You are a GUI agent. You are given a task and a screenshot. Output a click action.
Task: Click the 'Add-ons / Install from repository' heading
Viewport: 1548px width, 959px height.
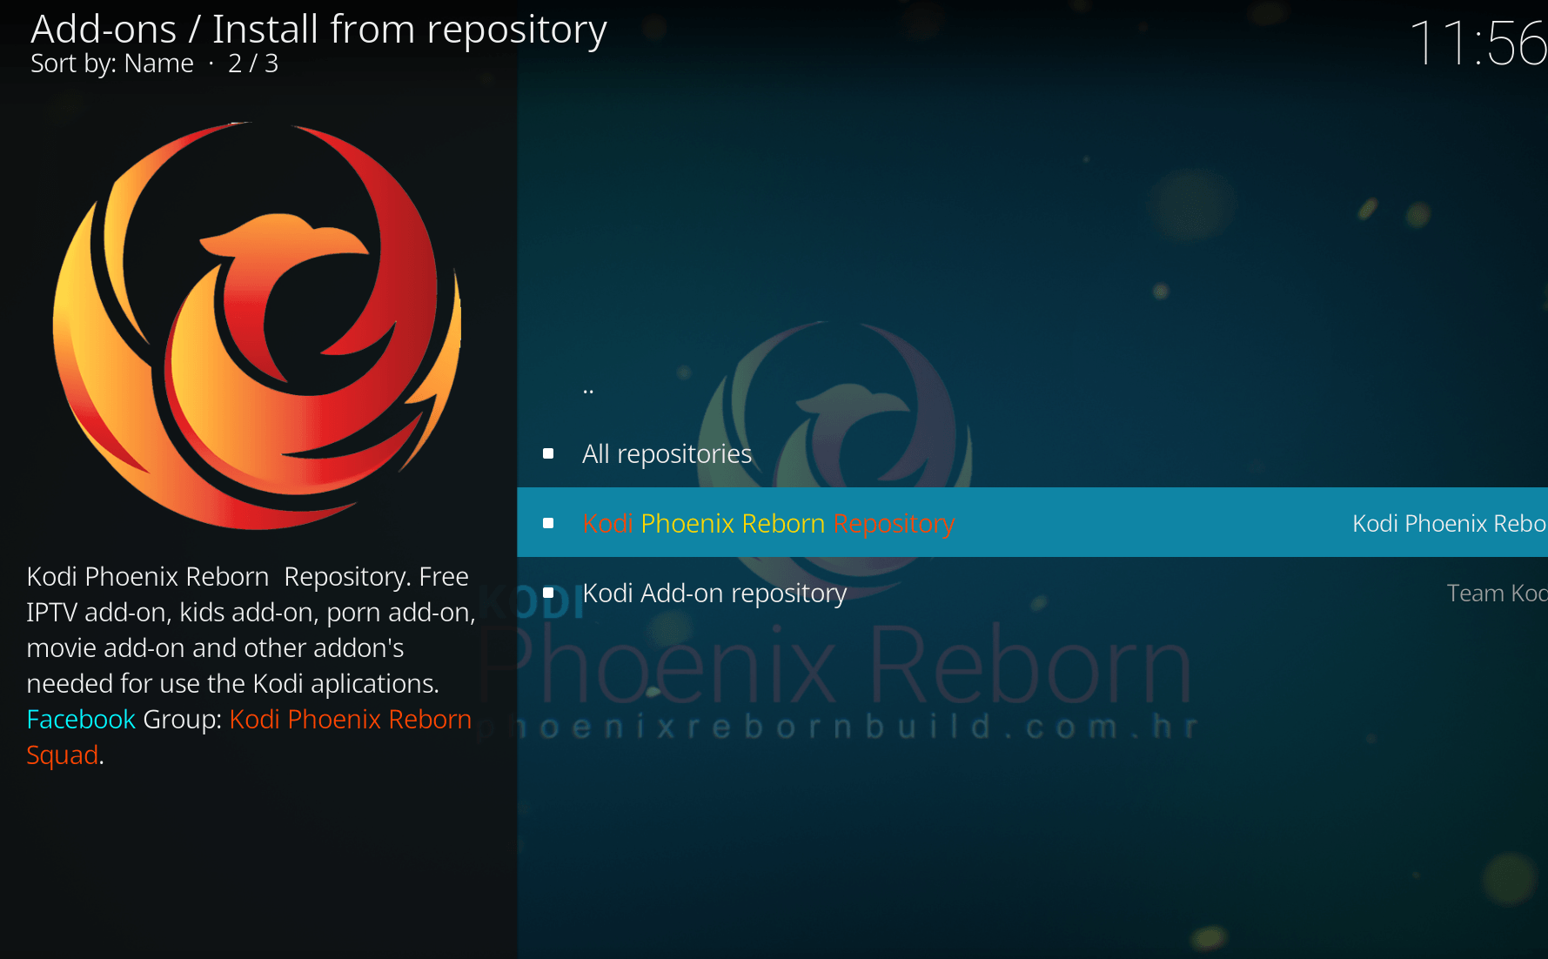click(318, 30)
